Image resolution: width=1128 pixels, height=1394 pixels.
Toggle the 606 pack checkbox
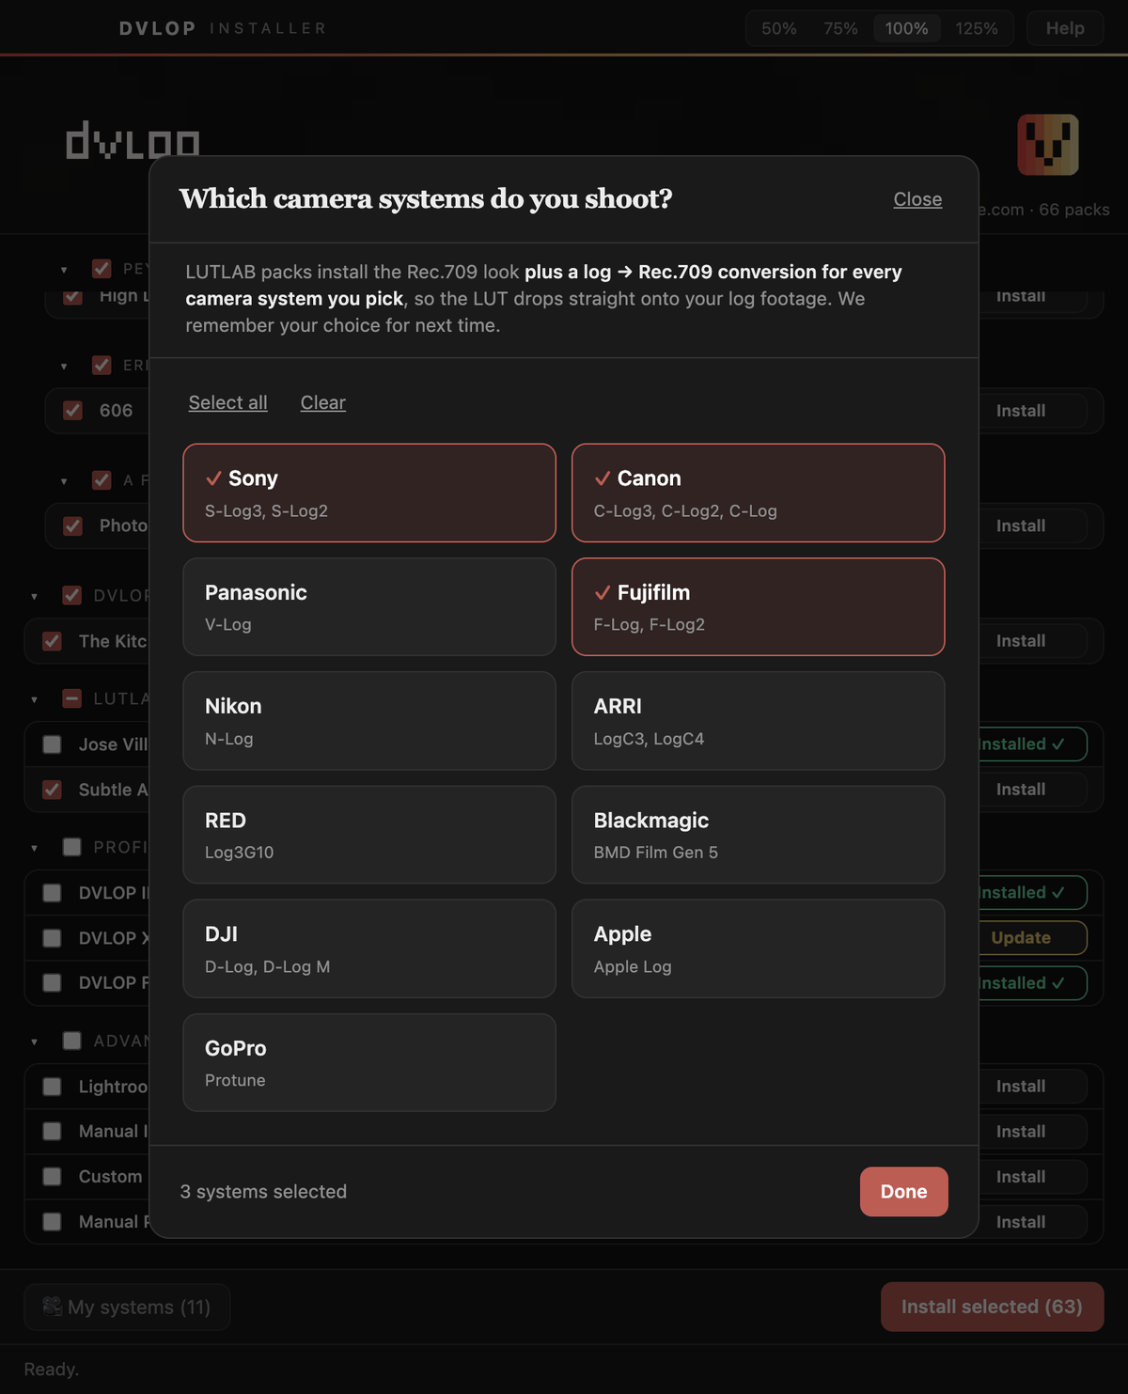(72, 411)
